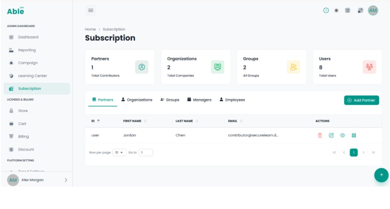This screenshot has width=390, height=209.
Task: View partner details with eye icon
Action: point(342,135)
